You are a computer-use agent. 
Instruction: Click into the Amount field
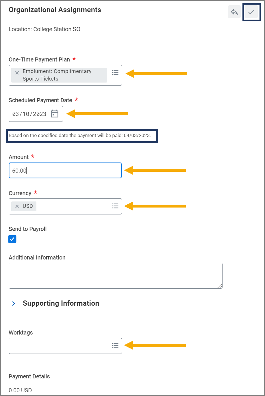tap(65, 171)
